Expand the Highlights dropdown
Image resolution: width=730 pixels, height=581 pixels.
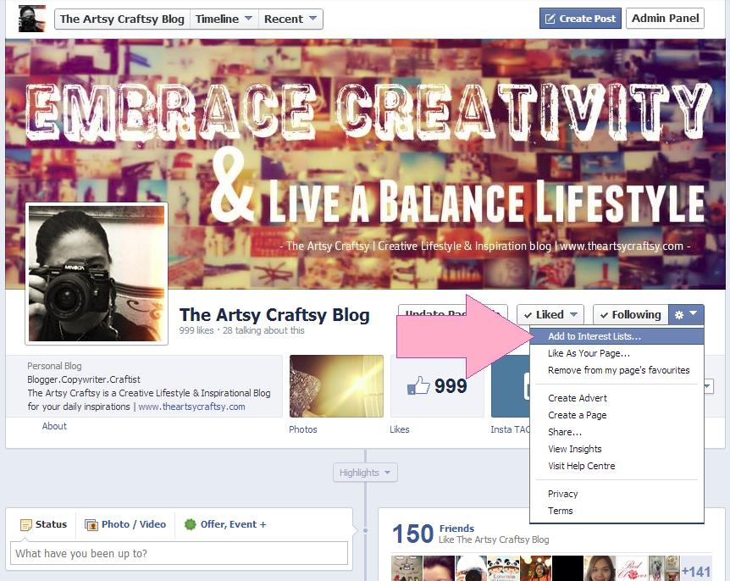click(365, 473)
